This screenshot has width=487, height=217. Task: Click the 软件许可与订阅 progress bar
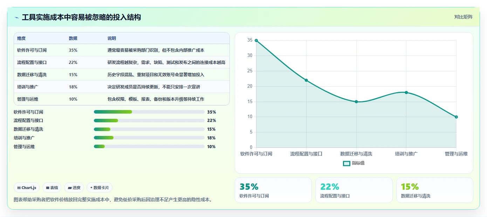click(x=149, y=112)
